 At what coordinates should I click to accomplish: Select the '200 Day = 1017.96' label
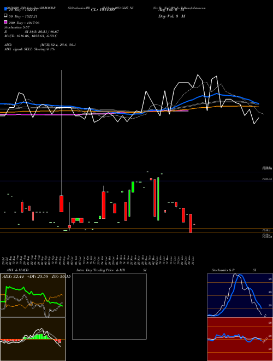click(x=24, y=23)
